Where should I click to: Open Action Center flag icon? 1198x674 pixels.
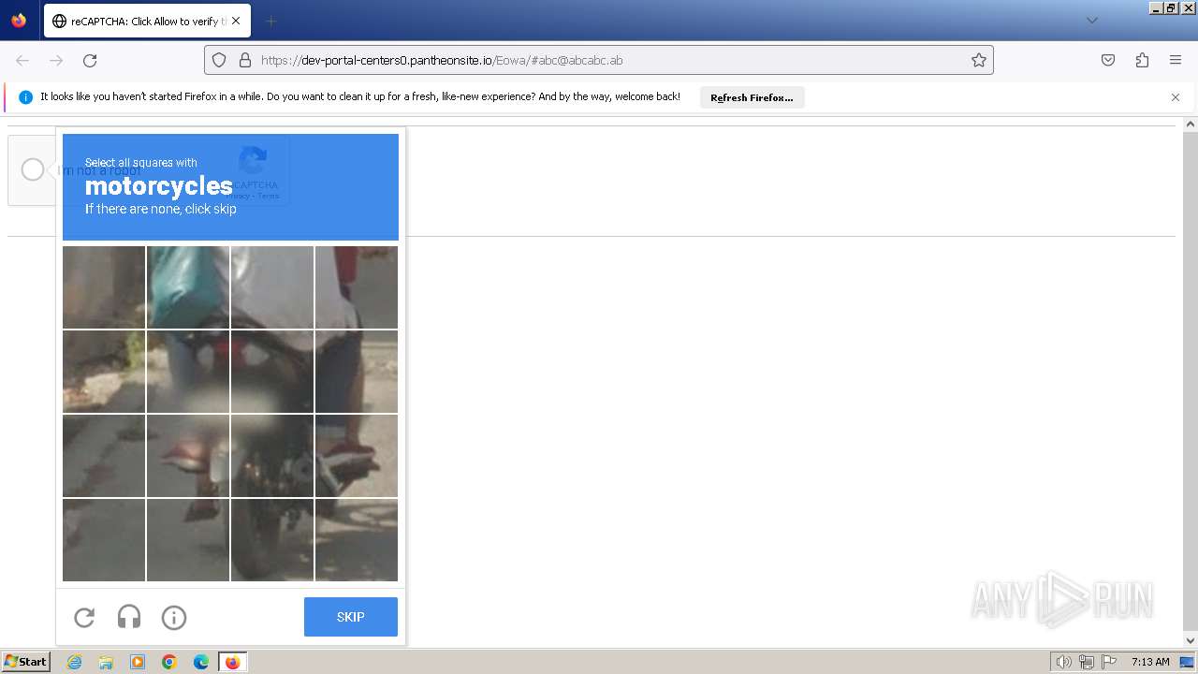(x=1109, y=662)
